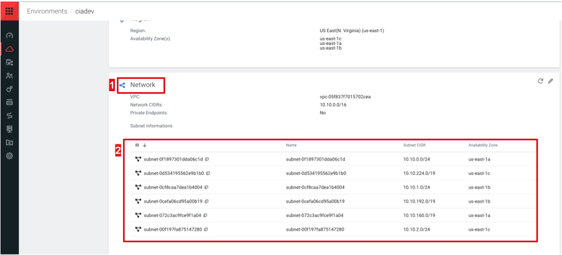Viewport: 562px width, 255px height.
Task: Edit the Network section with pencil icon
Action: click(x=551, y=81)
